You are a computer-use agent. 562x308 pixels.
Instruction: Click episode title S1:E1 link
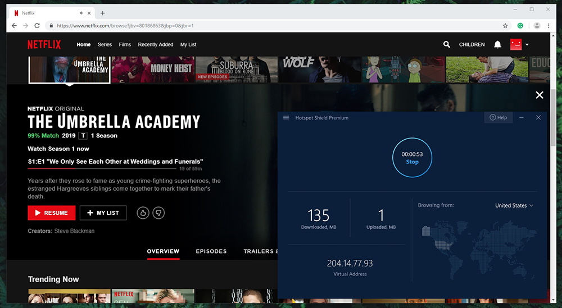[x=115, y=162]
